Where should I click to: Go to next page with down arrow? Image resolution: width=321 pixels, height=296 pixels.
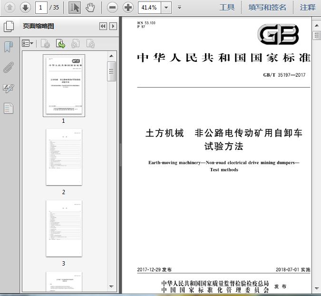click(25, 8)
